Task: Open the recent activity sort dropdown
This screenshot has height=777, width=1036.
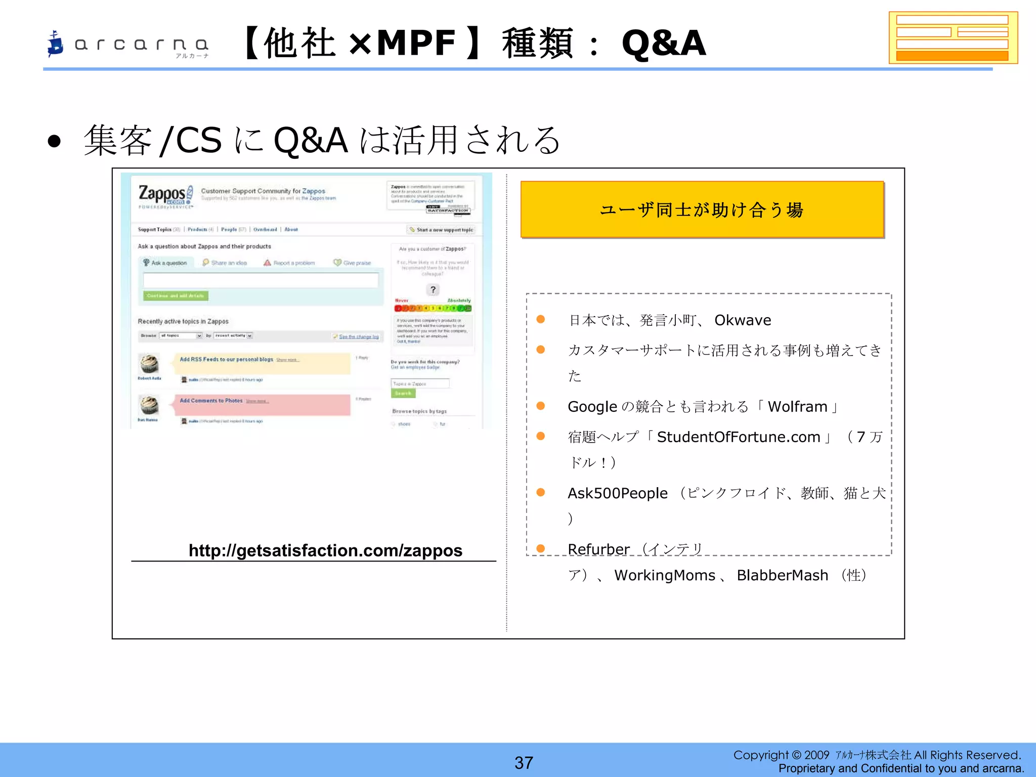Action: pos(233,335)
